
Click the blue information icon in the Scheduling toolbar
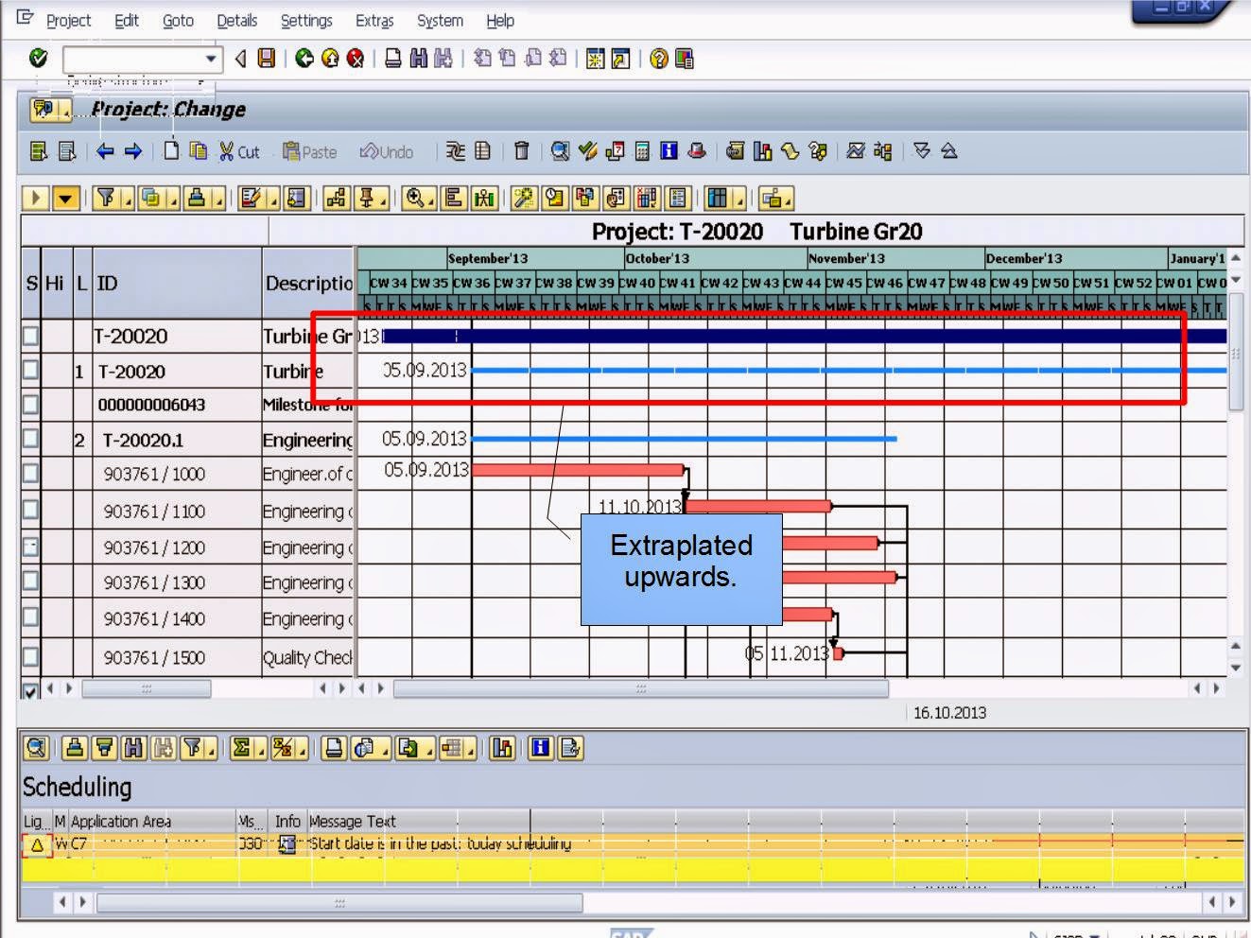click(x=540, y=749)
